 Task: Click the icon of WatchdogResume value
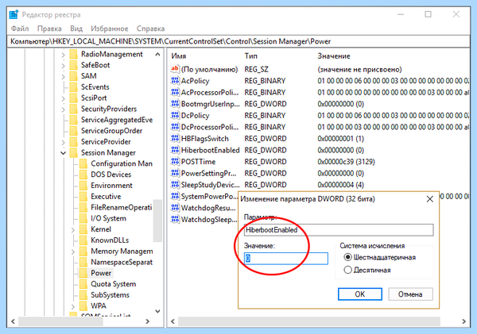tap(175, 207)
